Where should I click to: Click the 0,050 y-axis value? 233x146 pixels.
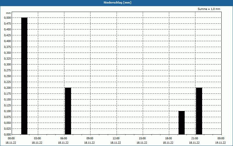coord(8,123)
